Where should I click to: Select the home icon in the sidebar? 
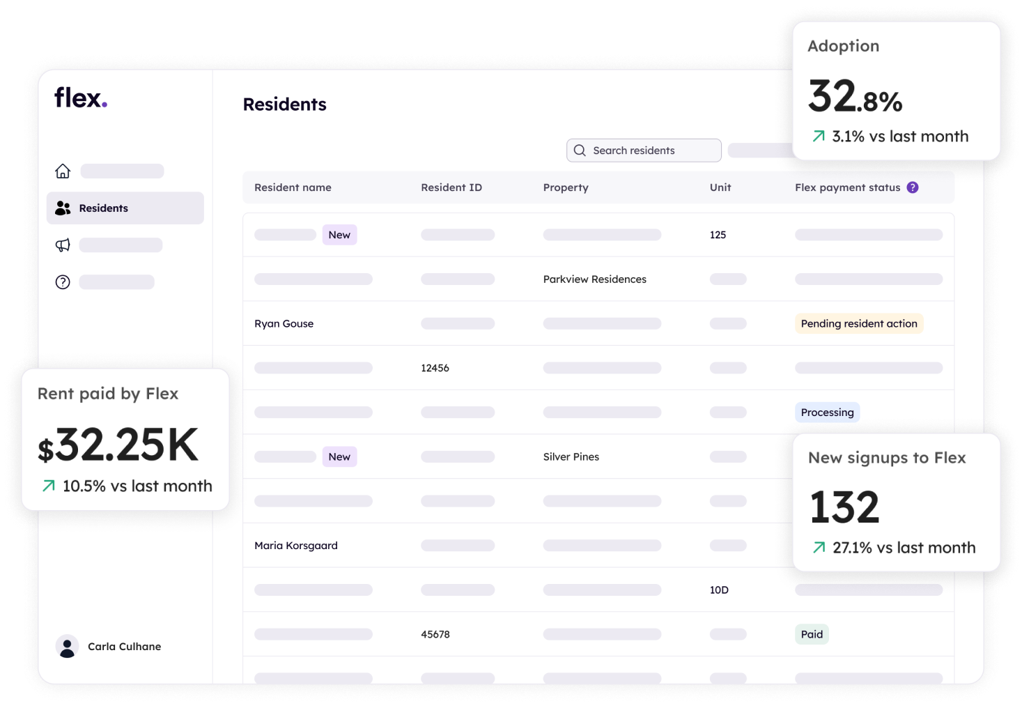[63, 171]
